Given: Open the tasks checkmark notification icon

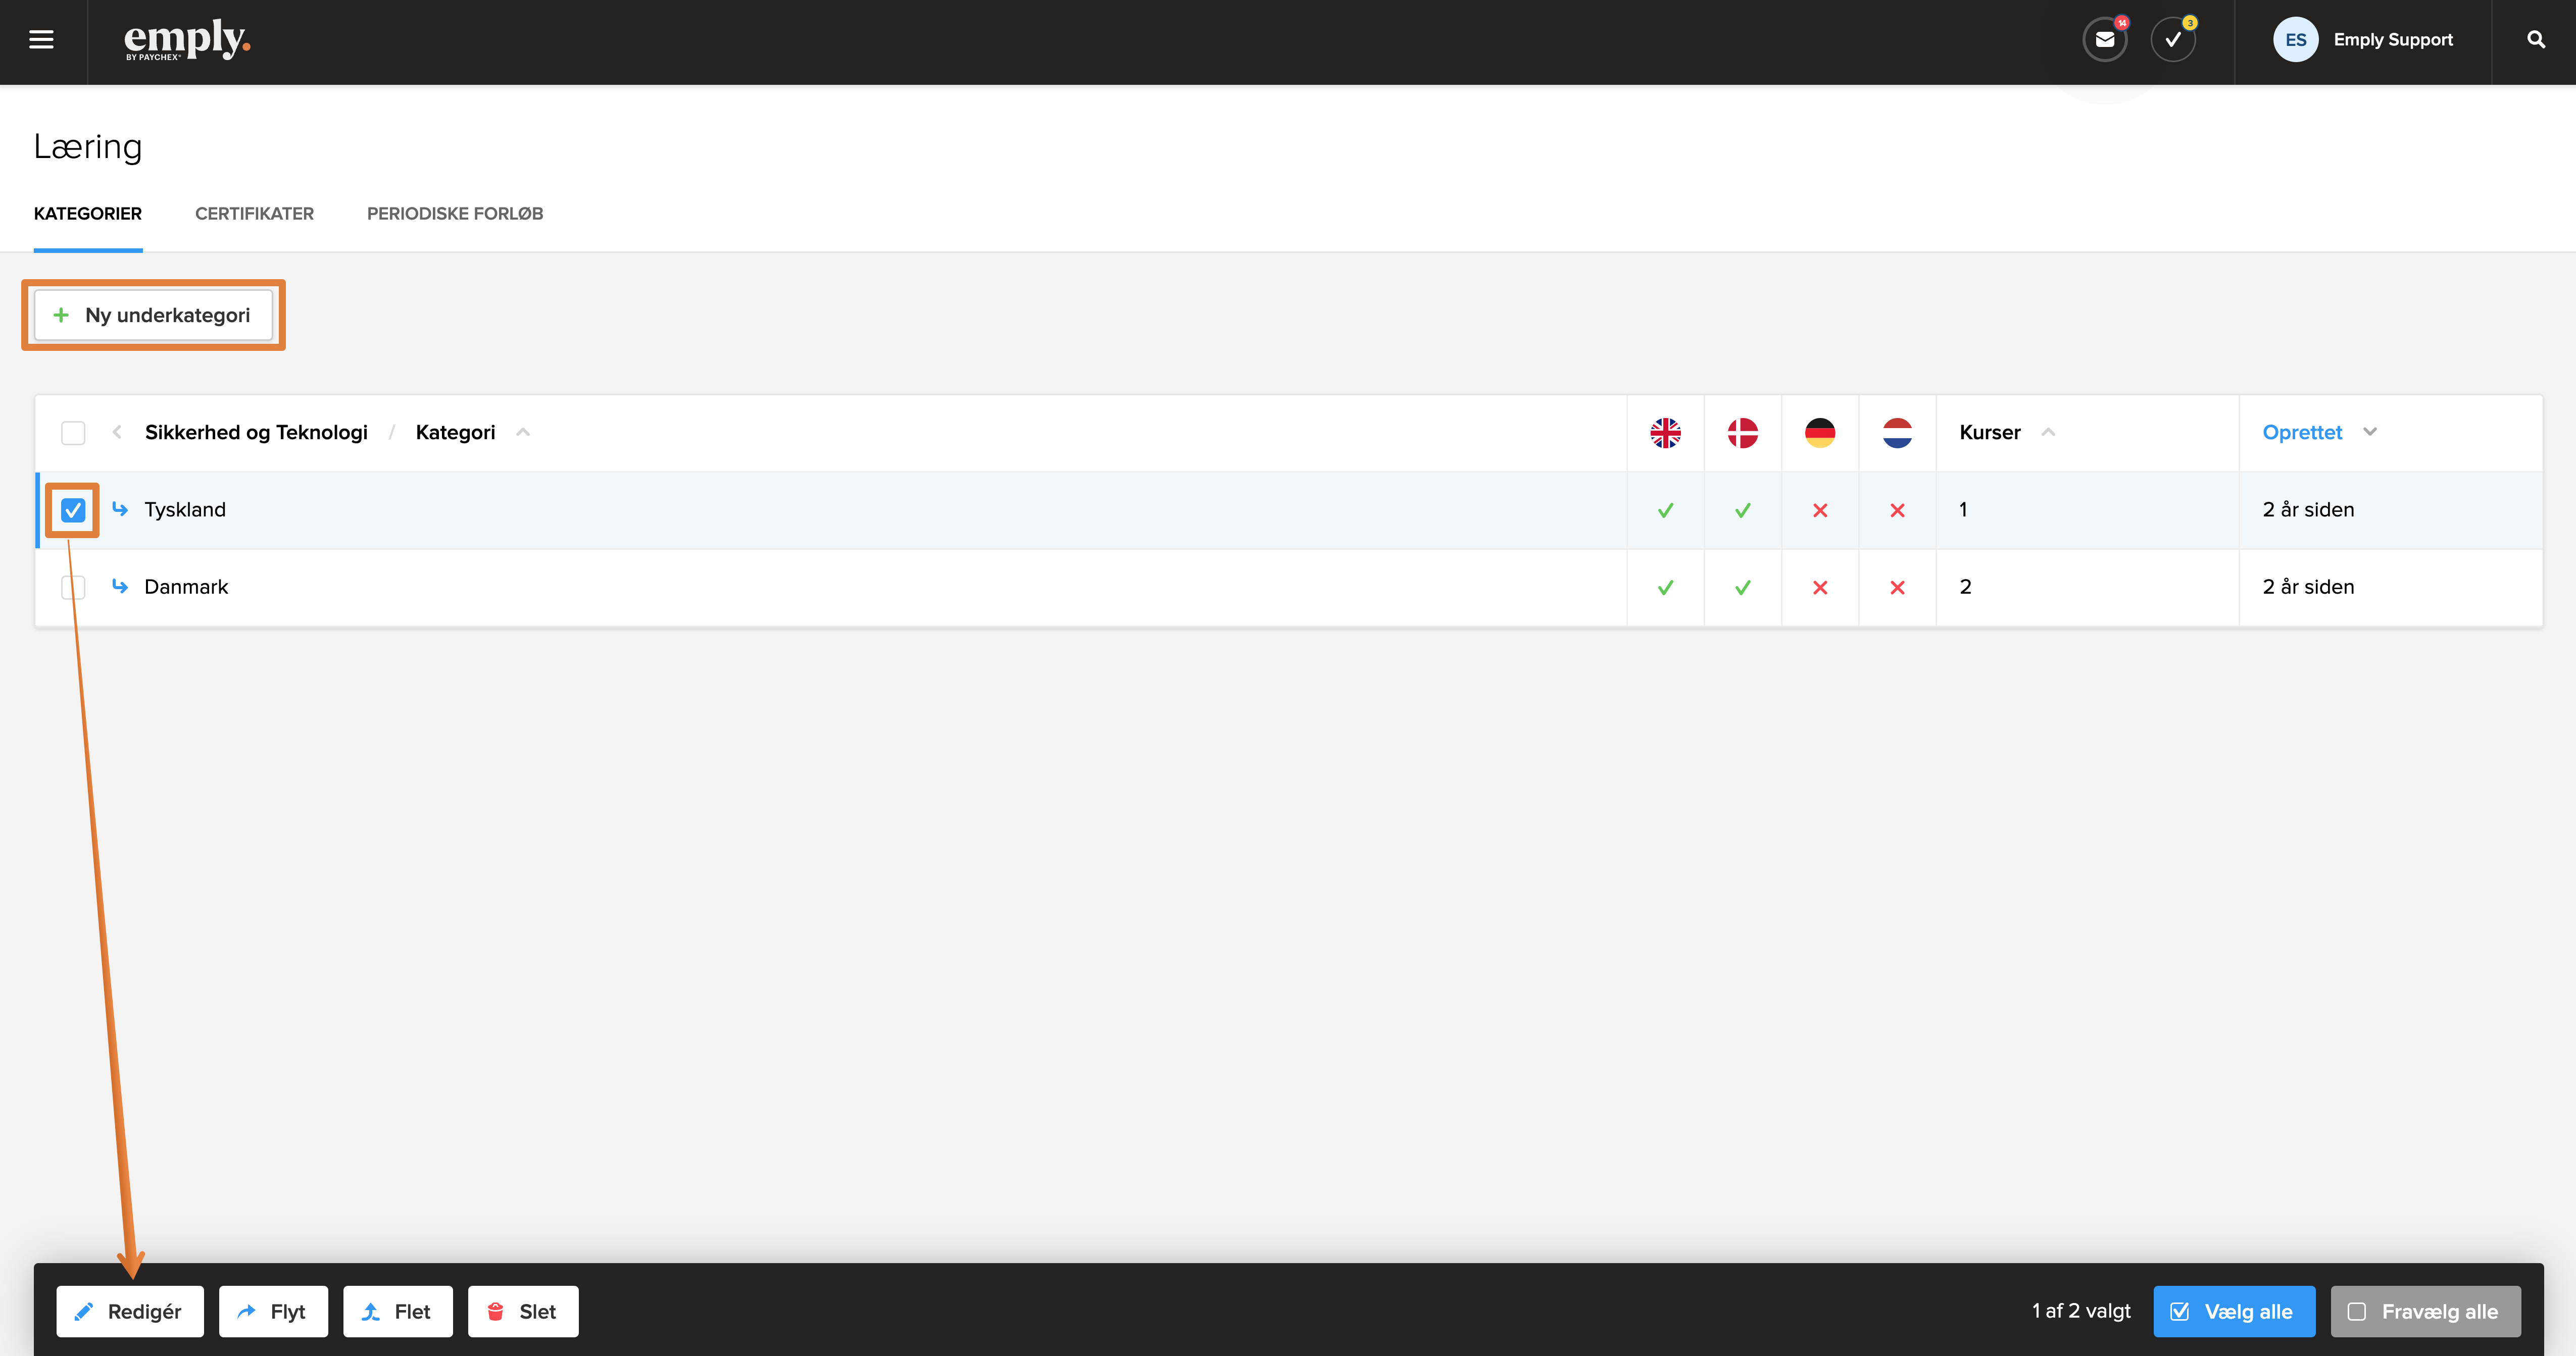Looking at the screenshot, I should tap(2173, 40).
